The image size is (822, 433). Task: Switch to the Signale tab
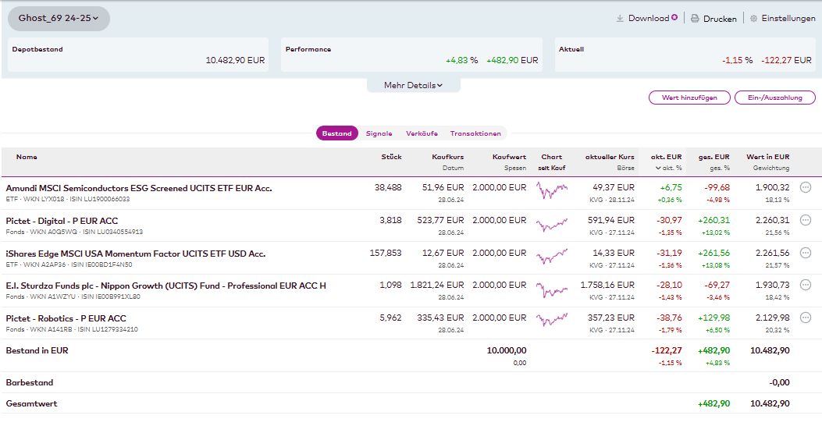379,133
